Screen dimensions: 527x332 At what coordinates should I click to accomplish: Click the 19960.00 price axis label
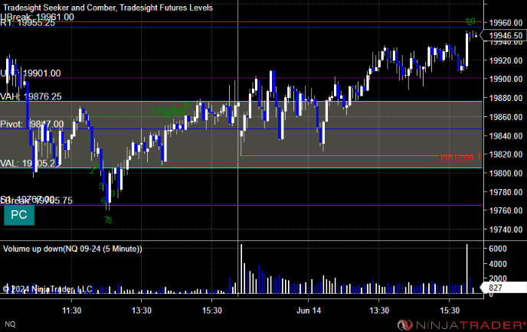(506, 23)
